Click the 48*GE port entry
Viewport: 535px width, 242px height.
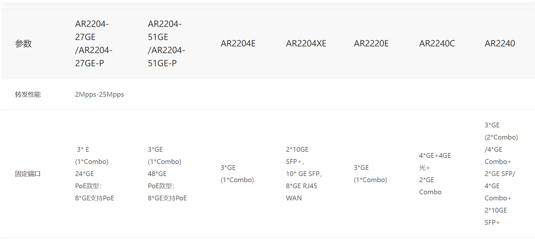coord(157,174)
